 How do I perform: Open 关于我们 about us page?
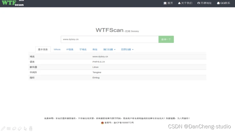[x=185, y=3]
